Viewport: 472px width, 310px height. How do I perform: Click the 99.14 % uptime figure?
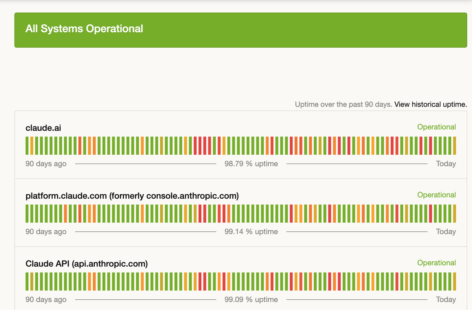251,232
